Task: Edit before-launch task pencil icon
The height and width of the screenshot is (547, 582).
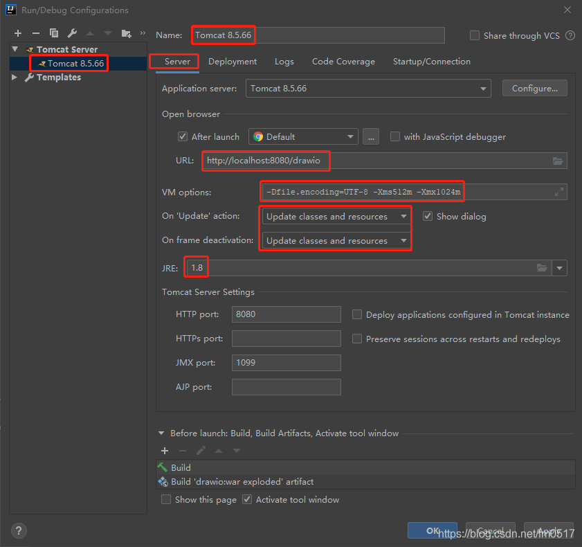Action: click(x=201, y=451)
